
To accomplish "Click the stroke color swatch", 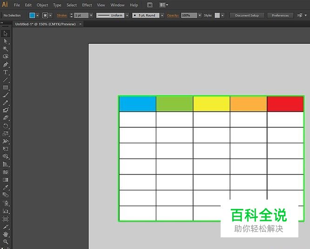I will click(x=45, y=15).
